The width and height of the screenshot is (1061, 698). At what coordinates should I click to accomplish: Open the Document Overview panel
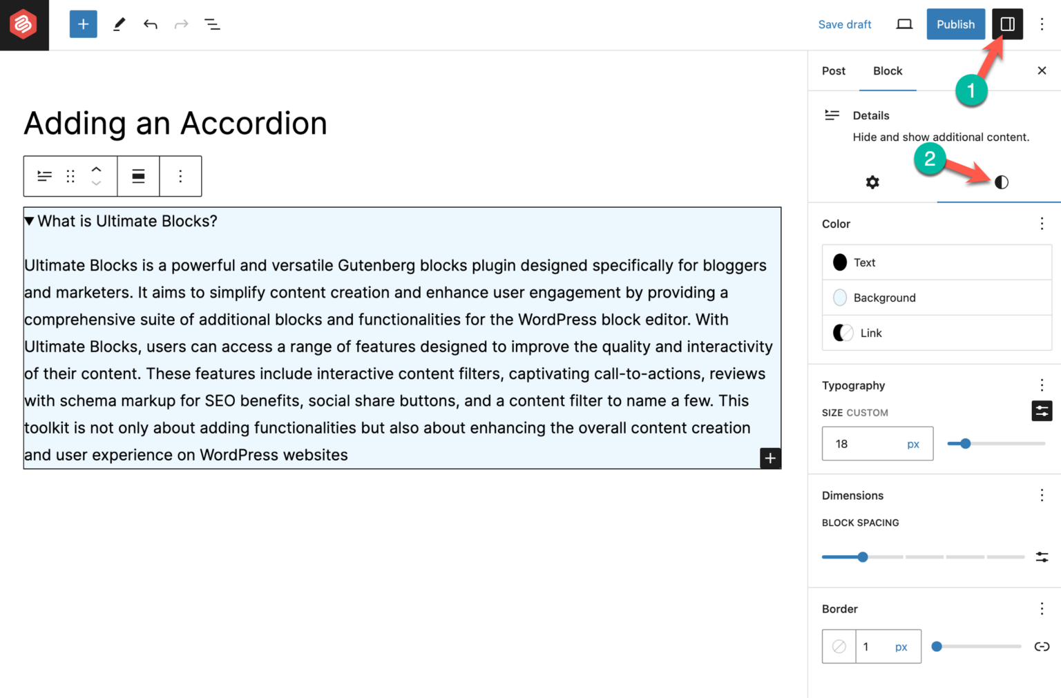coord(212,24)
